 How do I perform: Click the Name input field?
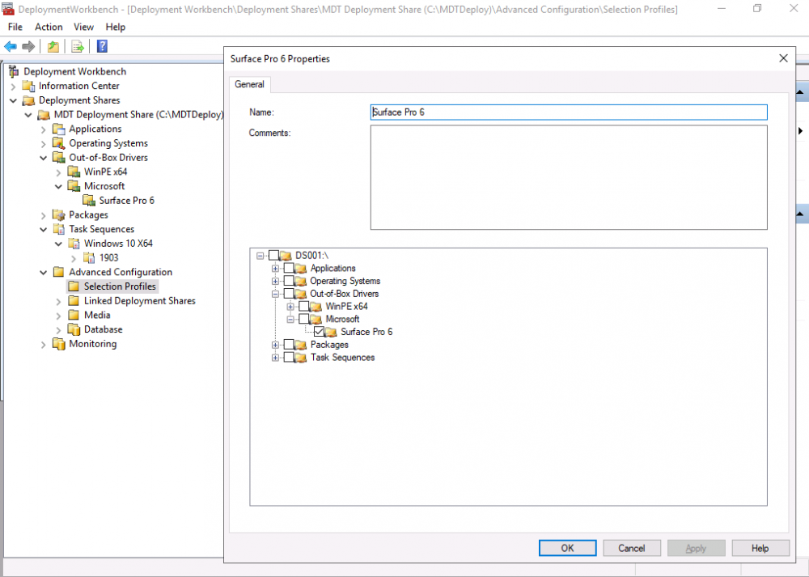(x=569, y=112)
